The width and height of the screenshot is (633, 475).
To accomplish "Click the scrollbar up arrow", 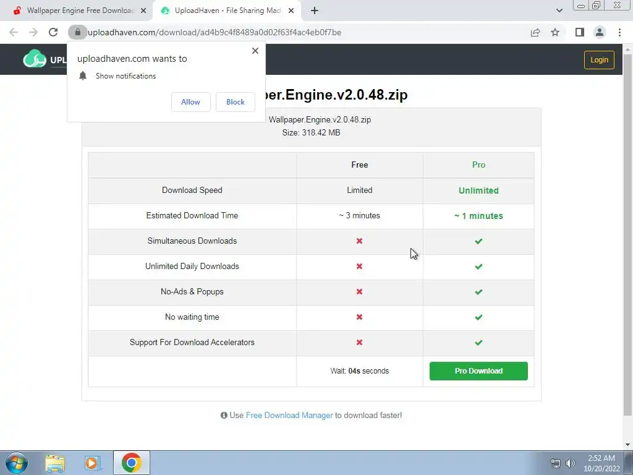I will [x=628, y=49].
